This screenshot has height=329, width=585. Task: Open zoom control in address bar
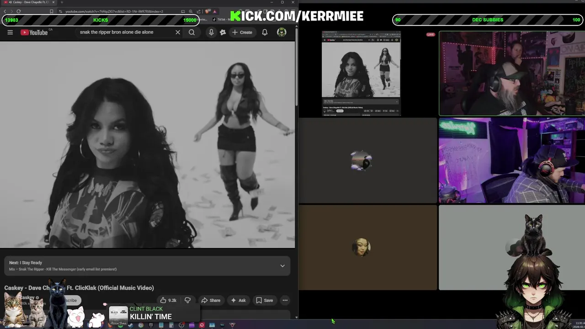pyautogui.click(x=191, y=11)
